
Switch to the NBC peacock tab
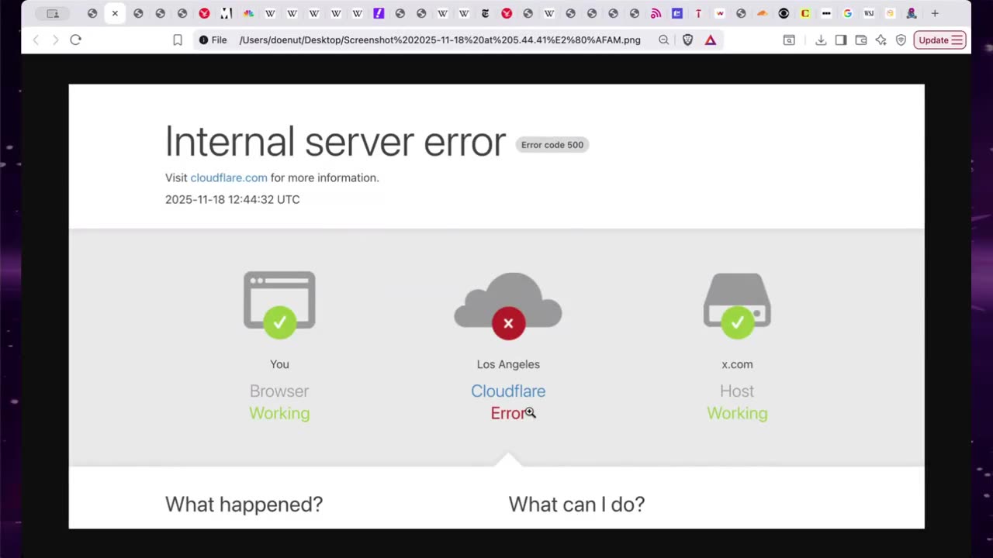click(248, 13)
